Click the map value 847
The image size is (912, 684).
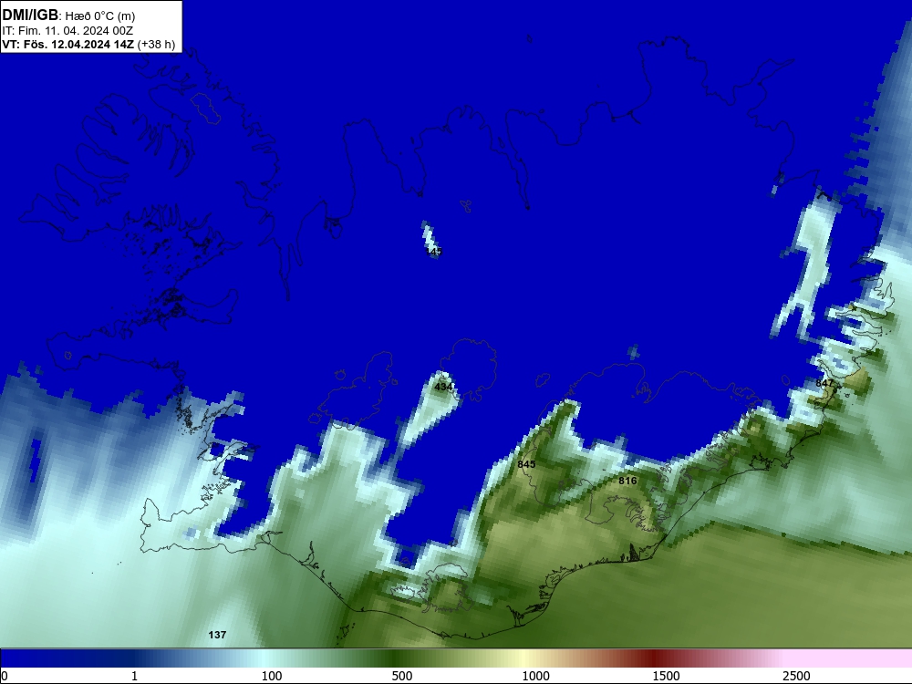click(x=824, y=383)
